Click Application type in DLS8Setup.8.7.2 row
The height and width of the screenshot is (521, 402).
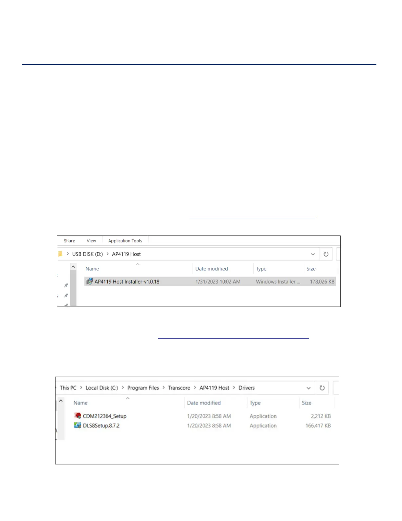tap(263, 425)
